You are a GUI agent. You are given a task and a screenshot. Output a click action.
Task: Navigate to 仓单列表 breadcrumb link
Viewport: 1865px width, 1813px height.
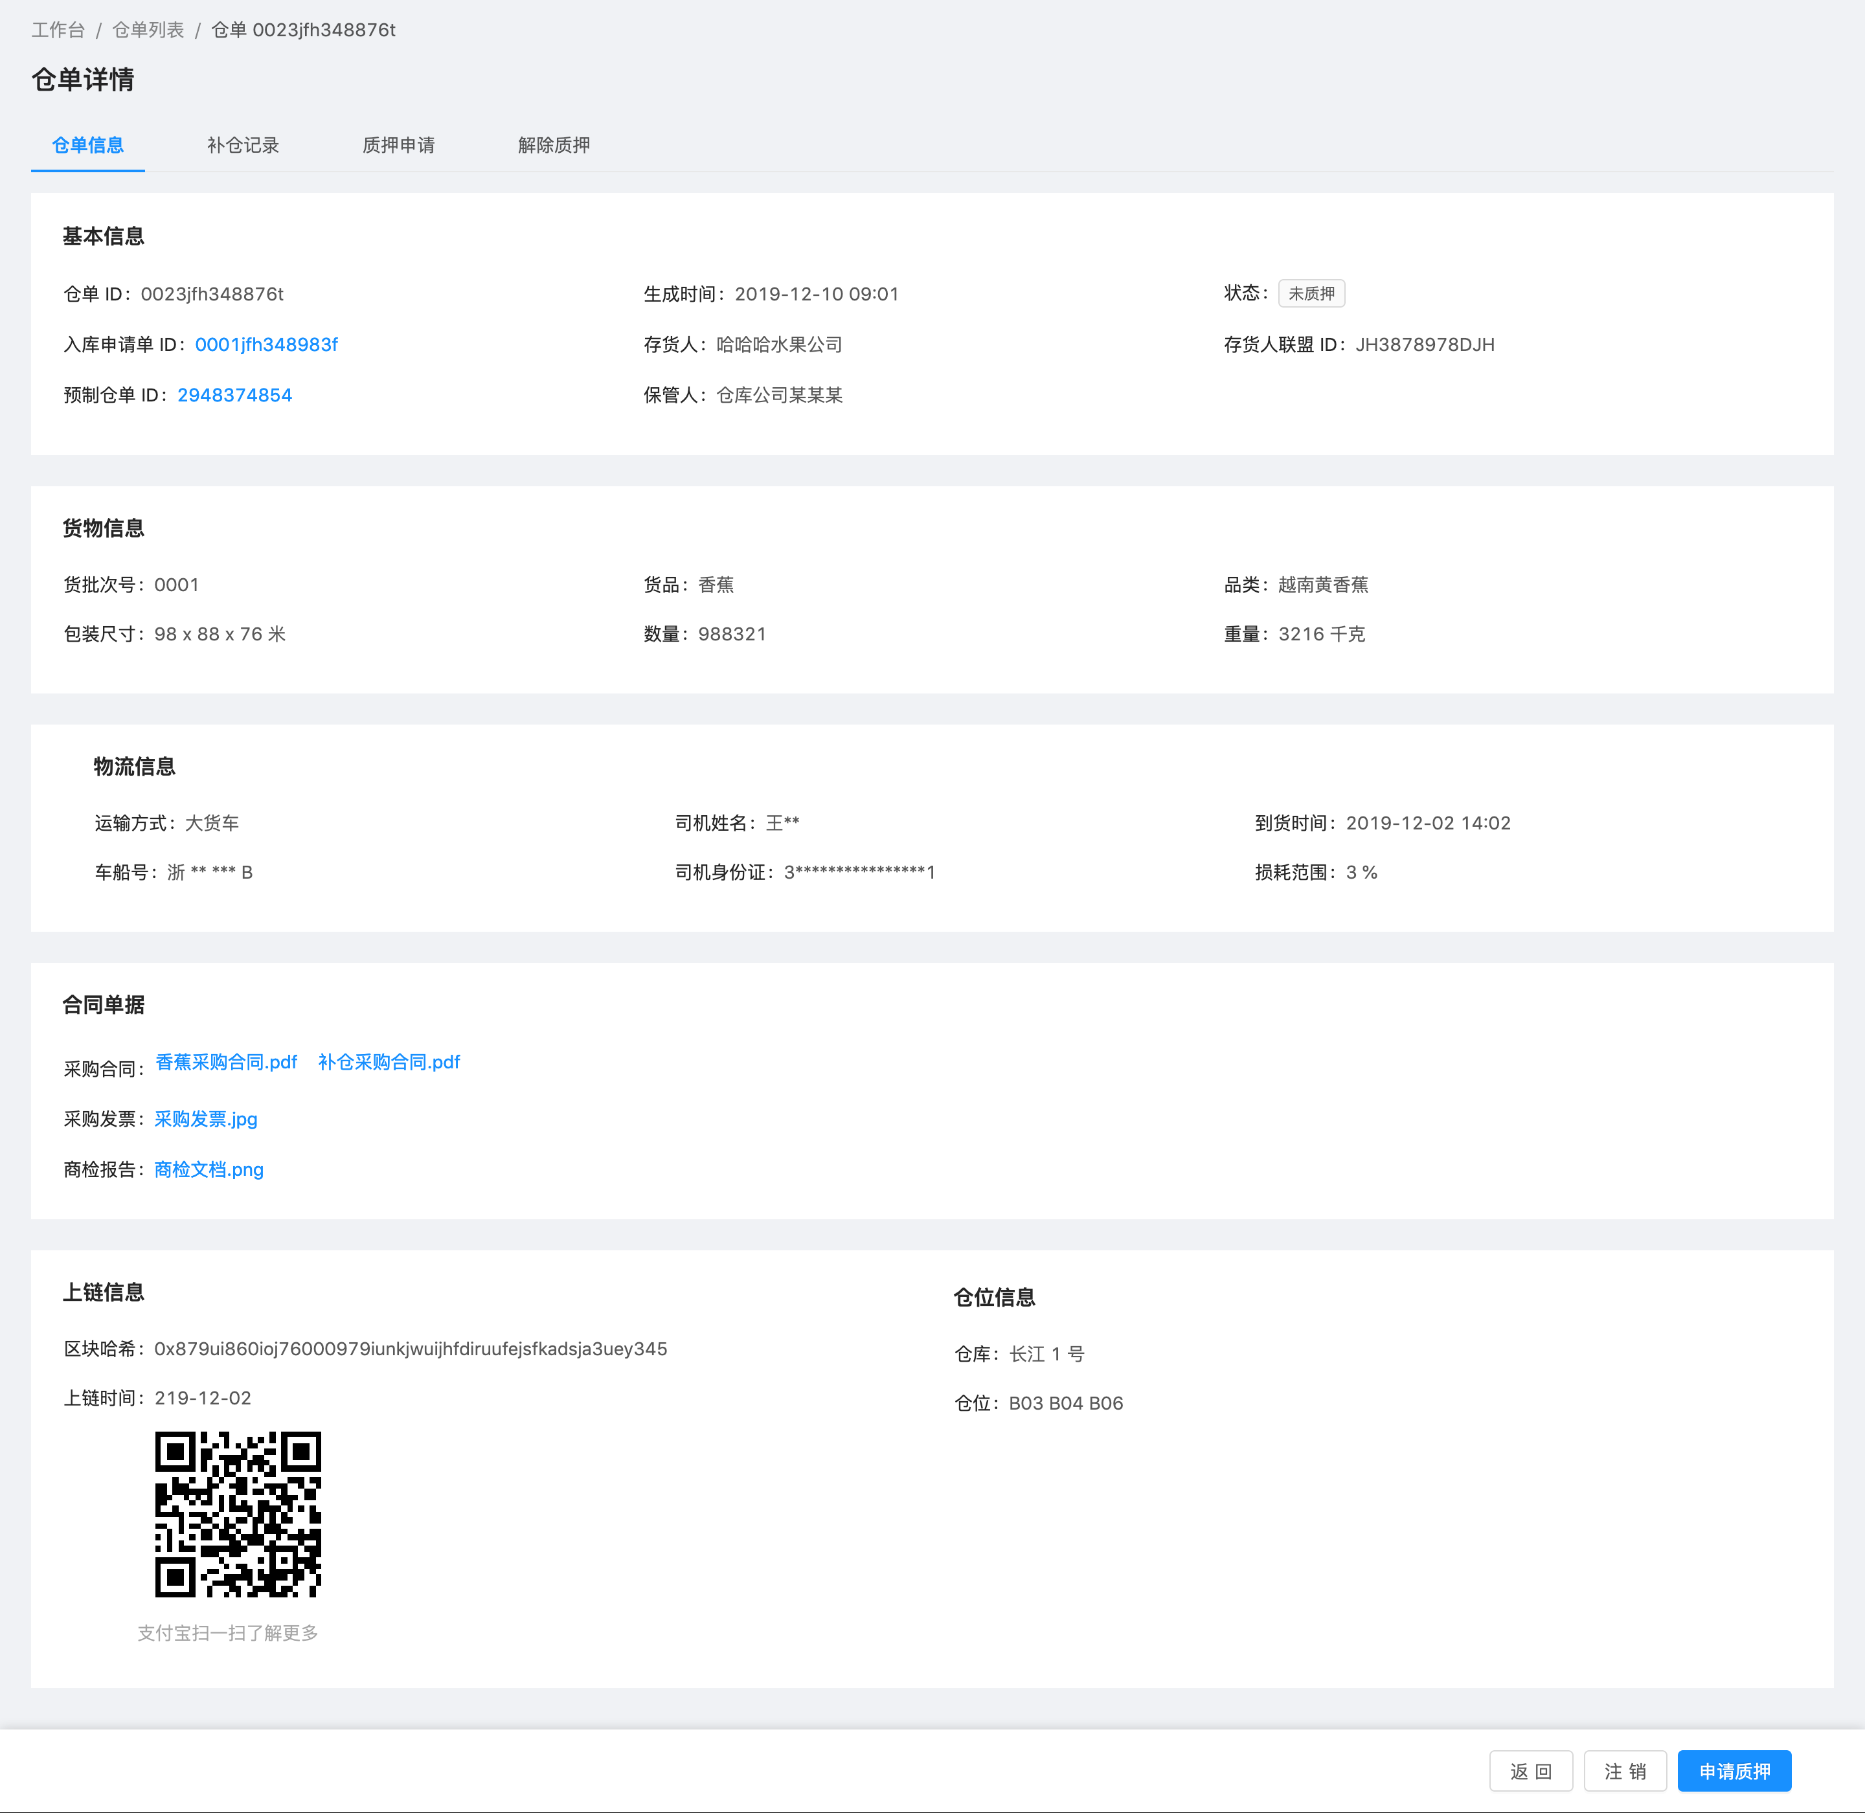tap(148, 30)
